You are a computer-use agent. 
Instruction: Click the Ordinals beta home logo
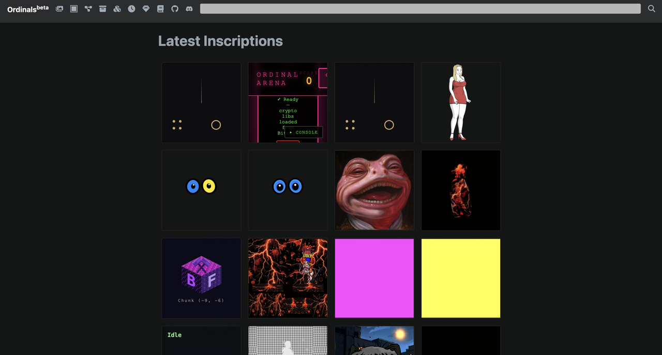(x=27, y=9)
